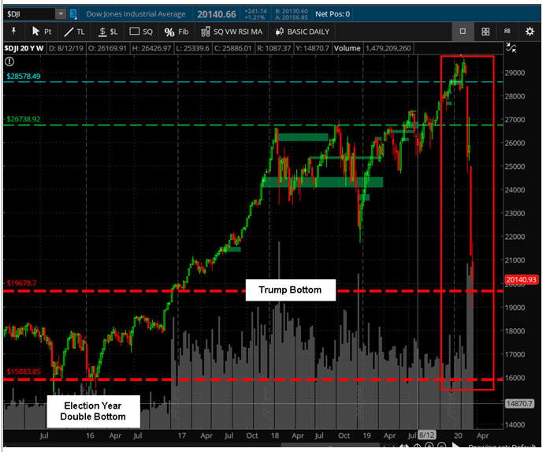Click the Net Pos: 0 label

tap(333, 14)
